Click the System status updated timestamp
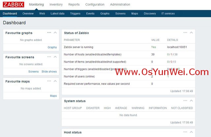Viewport: 211px width, 137px height. point(182,123)
